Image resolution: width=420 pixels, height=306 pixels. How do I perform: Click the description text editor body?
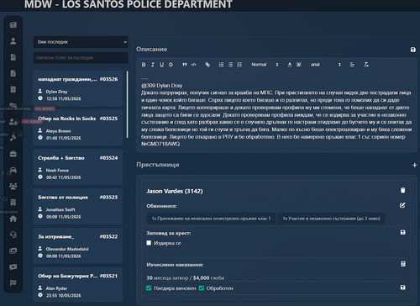coord(276,112)
